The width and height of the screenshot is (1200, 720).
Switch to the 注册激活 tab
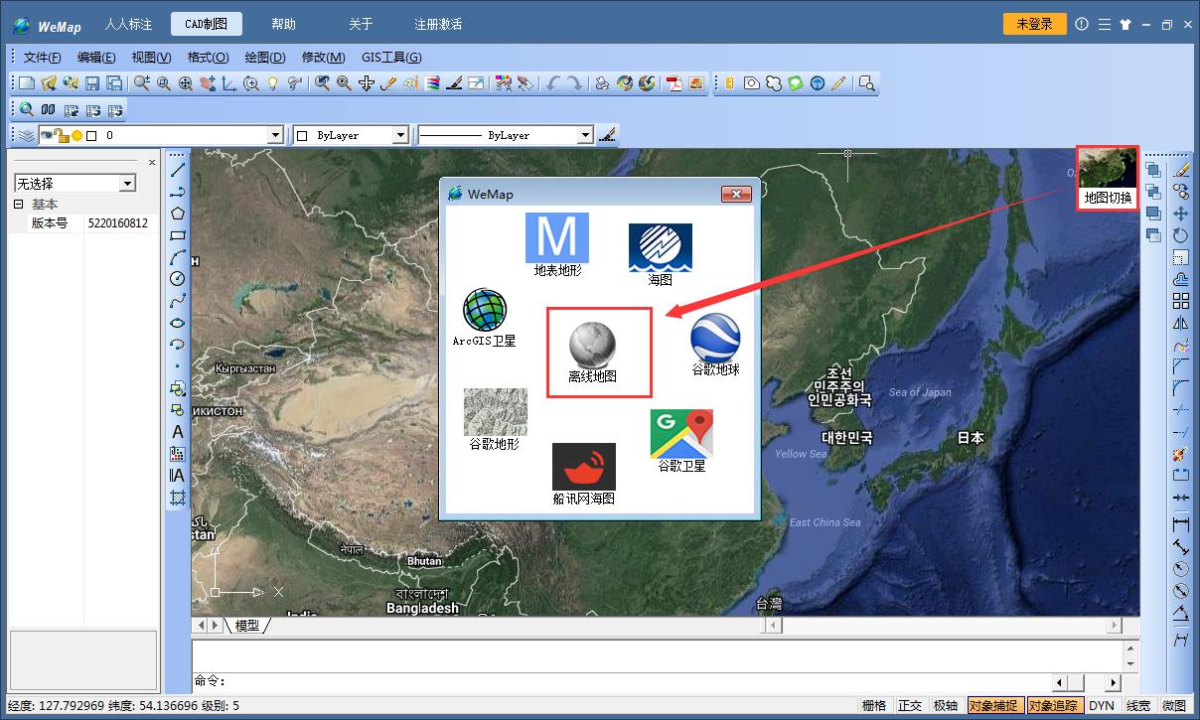click(438, 24)
